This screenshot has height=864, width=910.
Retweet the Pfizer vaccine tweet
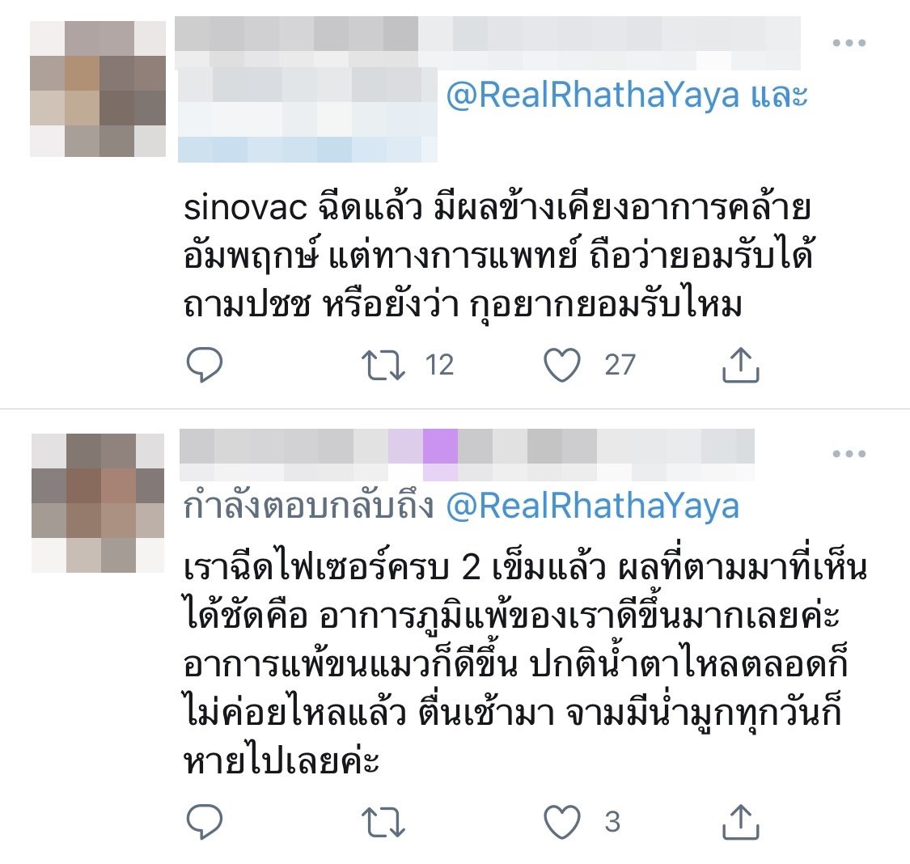click(383, 822)
